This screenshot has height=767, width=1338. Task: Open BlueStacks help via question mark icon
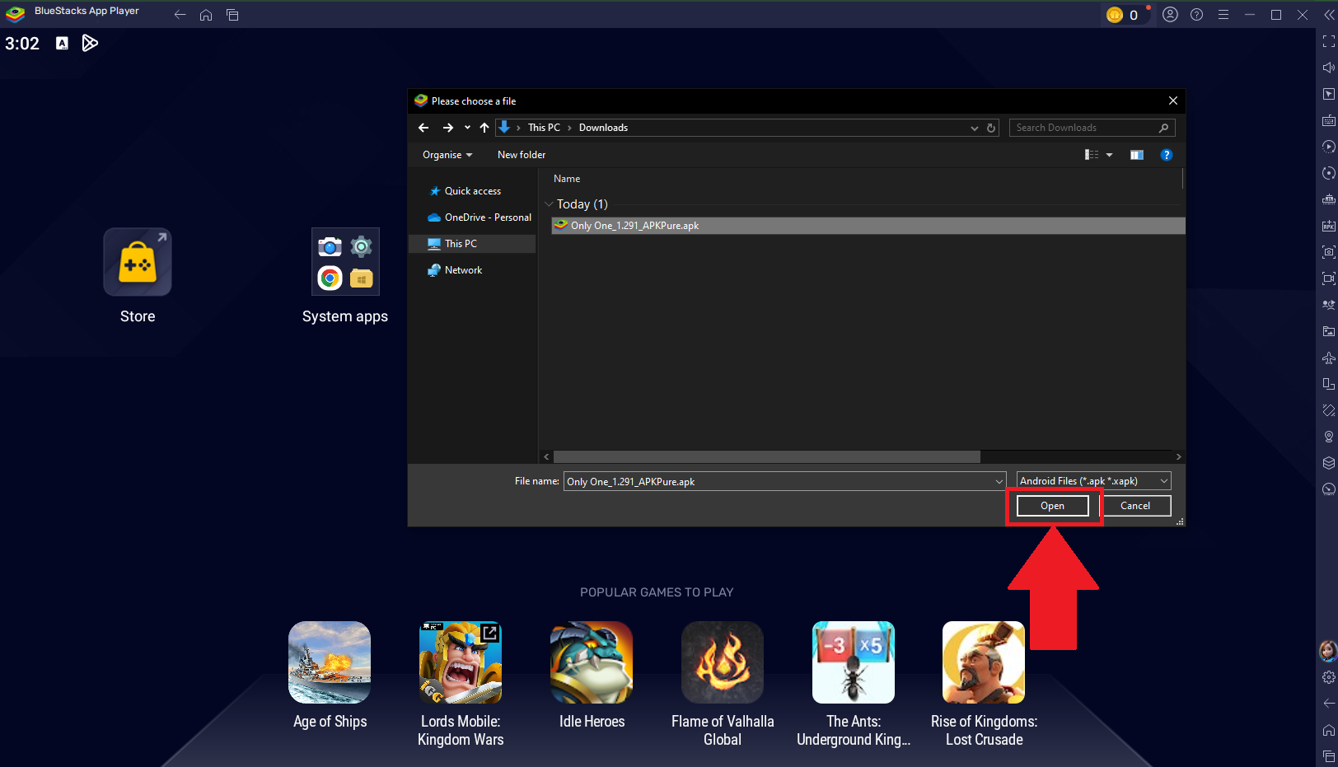[x=1196, y=14]
